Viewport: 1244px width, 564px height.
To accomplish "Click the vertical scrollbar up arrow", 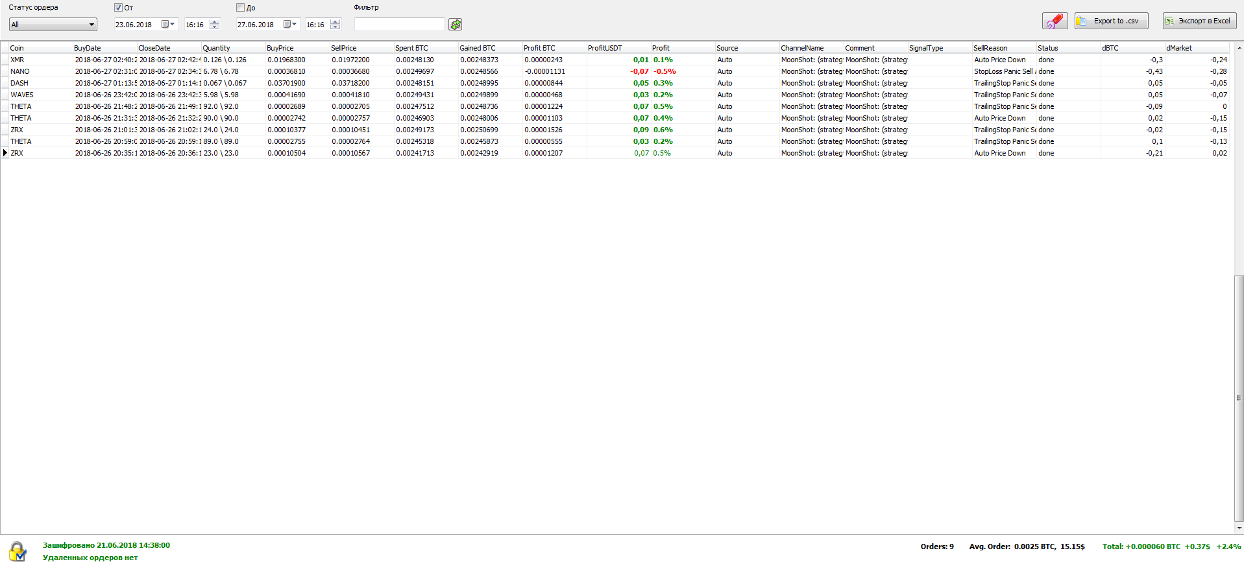I will [x=1239, y=48].
